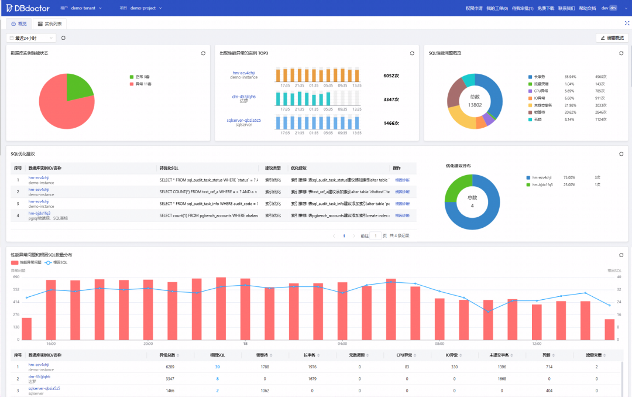Open the root-cause SQL count 39 link
The height and width of the screenshot is (397, 632).
coord(218,367)
